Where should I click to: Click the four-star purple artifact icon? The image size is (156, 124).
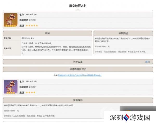(11, 87)
